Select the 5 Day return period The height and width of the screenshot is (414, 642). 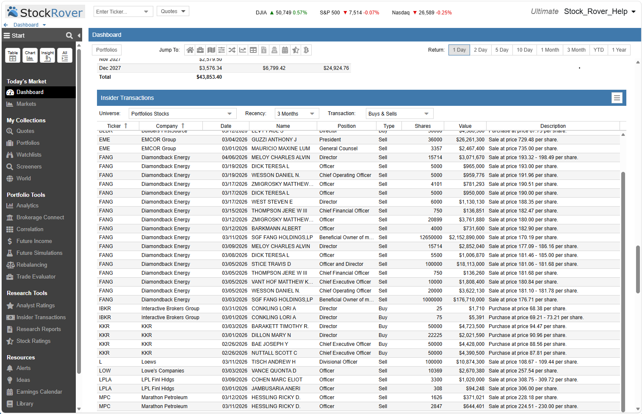[502, 50]
